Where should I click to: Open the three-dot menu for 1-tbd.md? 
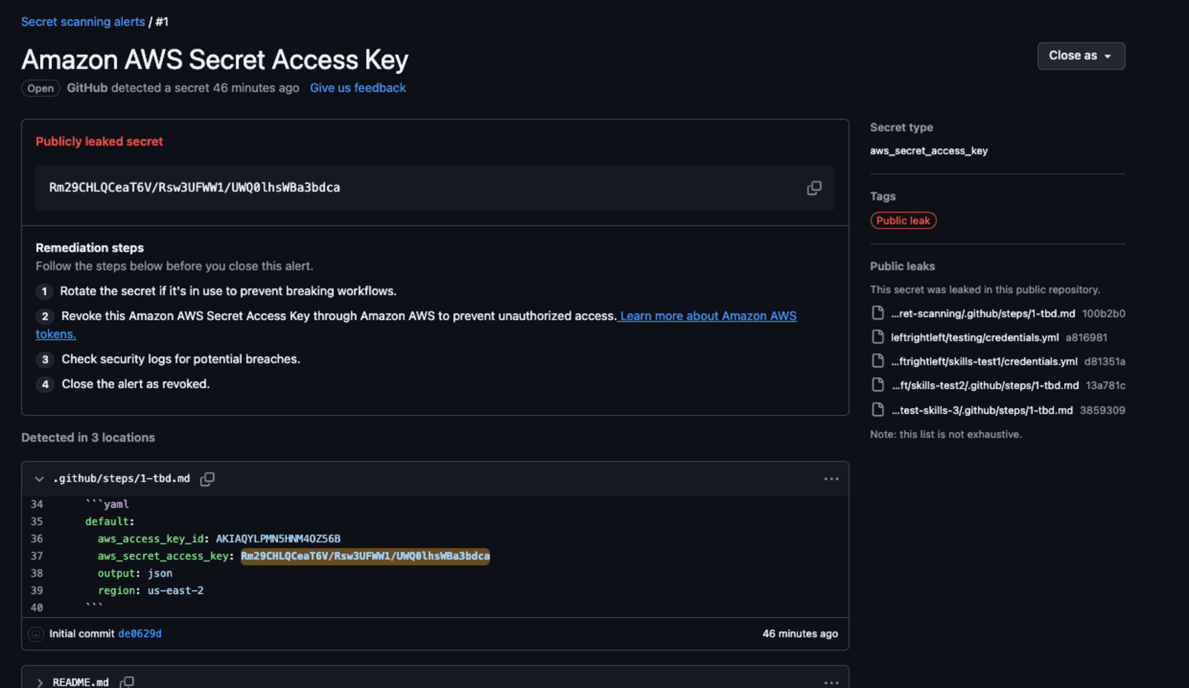pos(831,479)
